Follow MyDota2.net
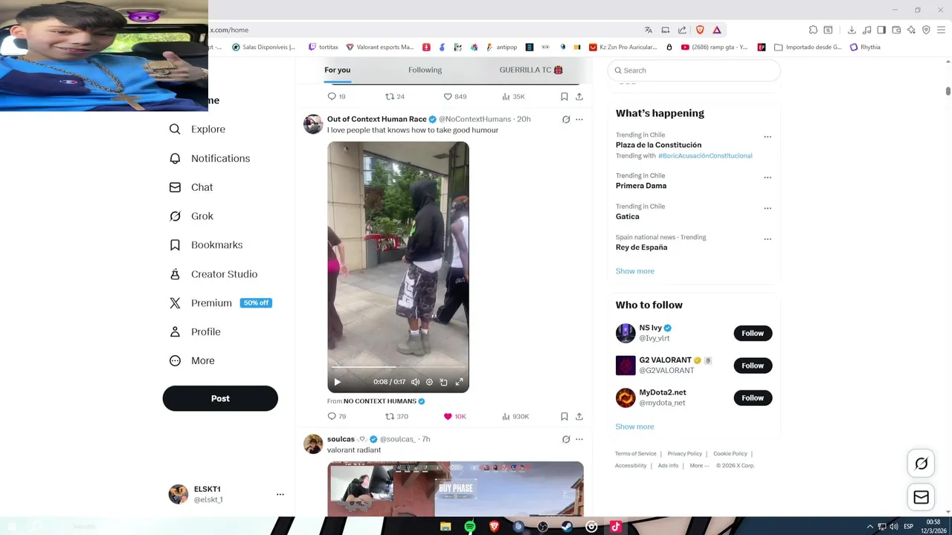This screenshot has height=535, width=952. (753, 398)
